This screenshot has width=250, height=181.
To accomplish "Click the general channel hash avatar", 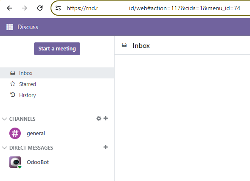I will 15,133.
